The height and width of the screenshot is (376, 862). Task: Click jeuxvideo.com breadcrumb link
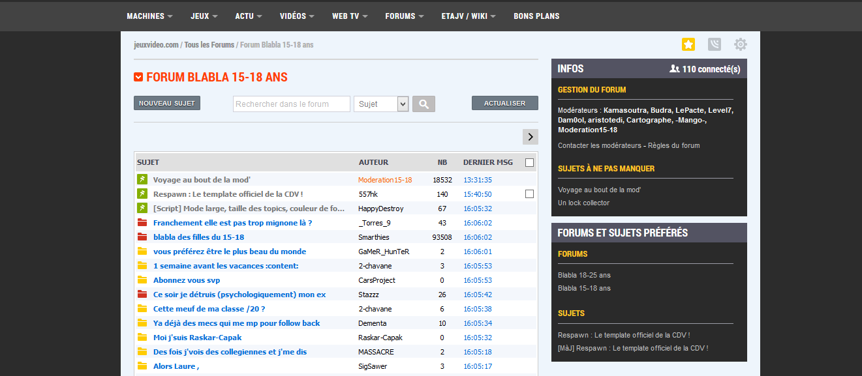point(156,45)
